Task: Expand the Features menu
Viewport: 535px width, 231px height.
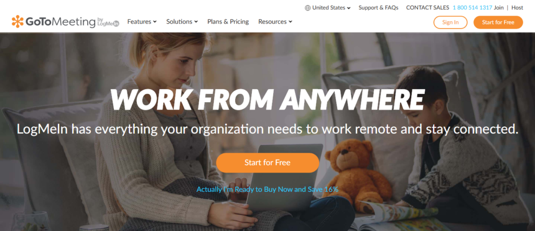Action: coord(142,21)
